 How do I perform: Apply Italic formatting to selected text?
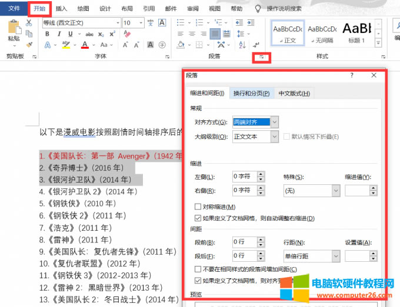[x=59, y=34]
